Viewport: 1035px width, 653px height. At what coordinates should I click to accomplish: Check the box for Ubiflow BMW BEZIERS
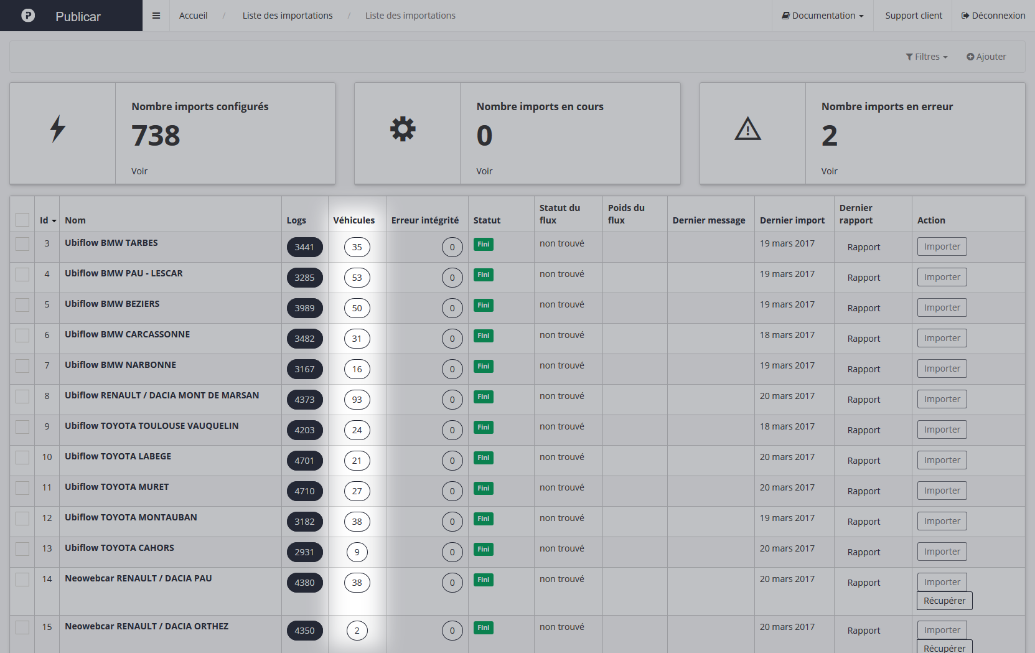(x=22, y=304)
